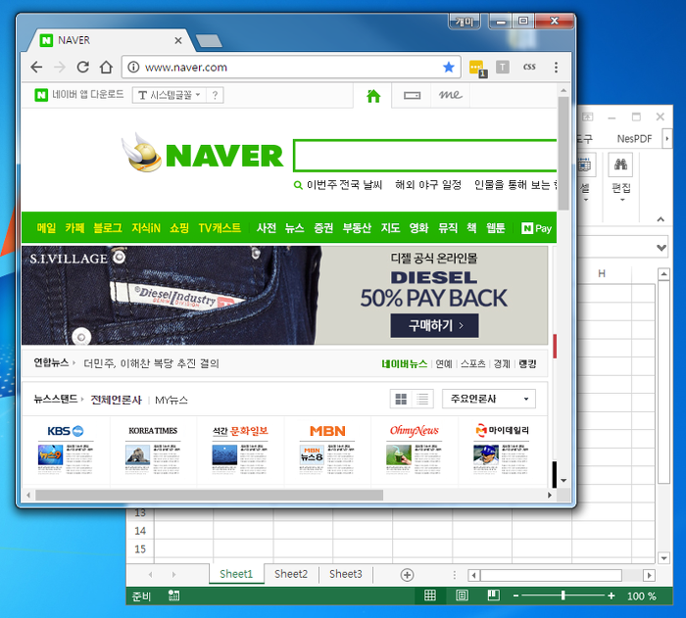686x618 pixels.
Task: Click the Excel zoom slider handle
Action: (x=563, y=595)
